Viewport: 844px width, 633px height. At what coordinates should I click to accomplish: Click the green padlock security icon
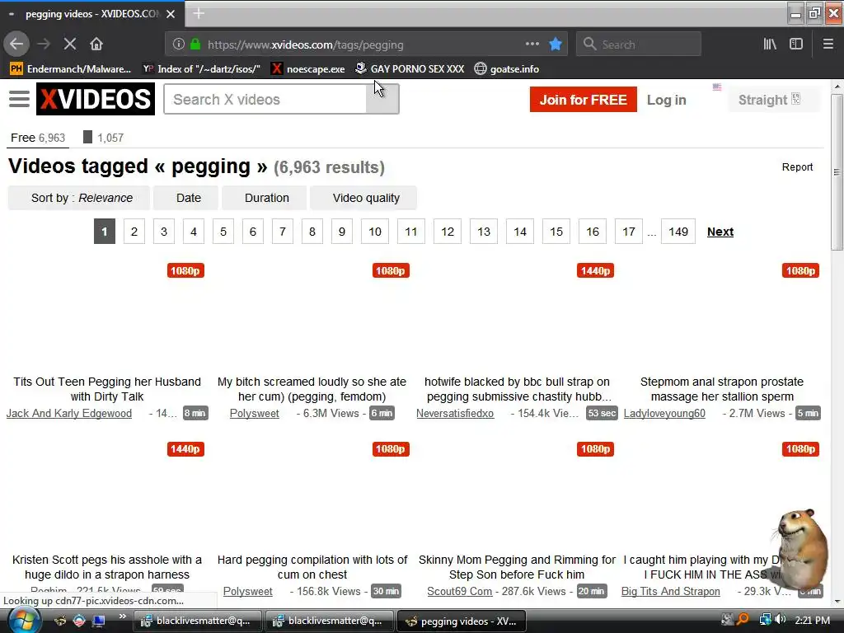[x=195, y=45]
